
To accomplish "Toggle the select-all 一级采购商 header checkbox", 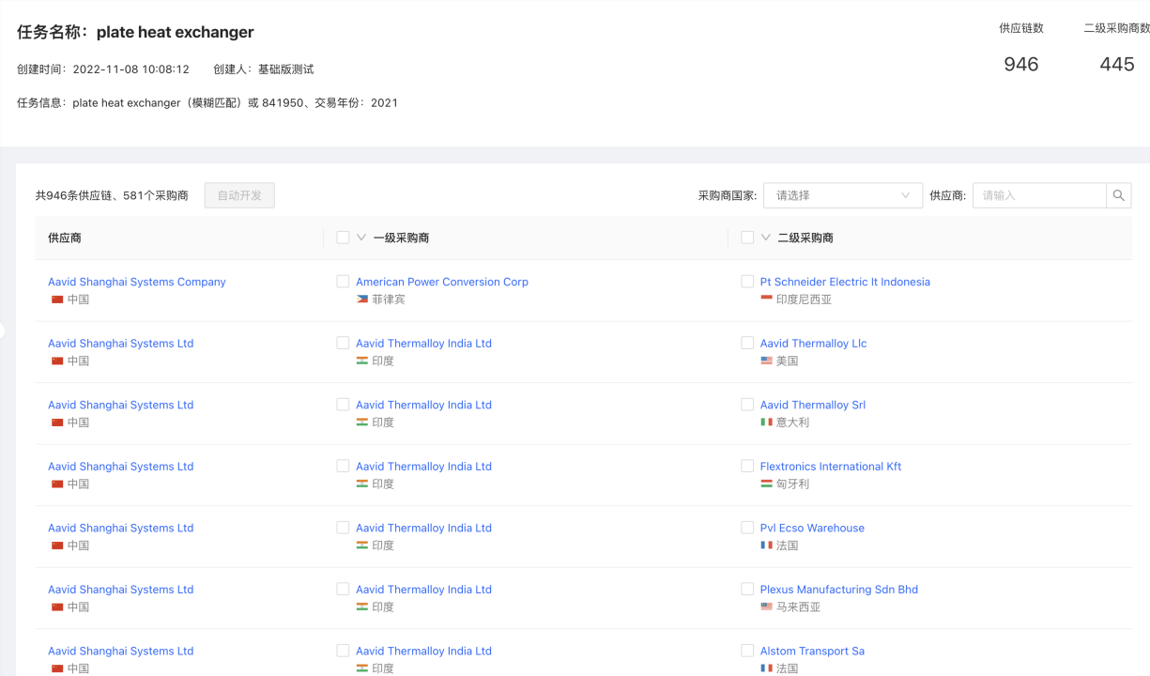I will point(343,238).
